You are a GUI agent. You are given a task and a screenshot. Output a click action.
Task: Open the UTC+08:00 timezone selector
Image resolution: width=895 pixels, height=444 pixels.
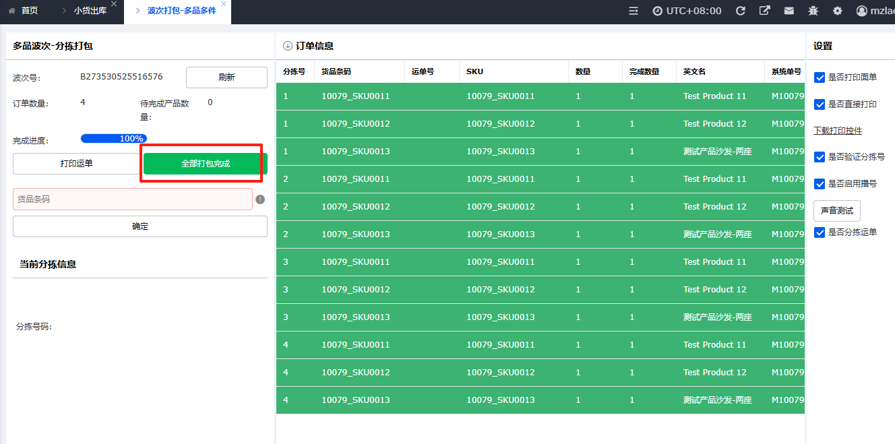tap(687, 11)
